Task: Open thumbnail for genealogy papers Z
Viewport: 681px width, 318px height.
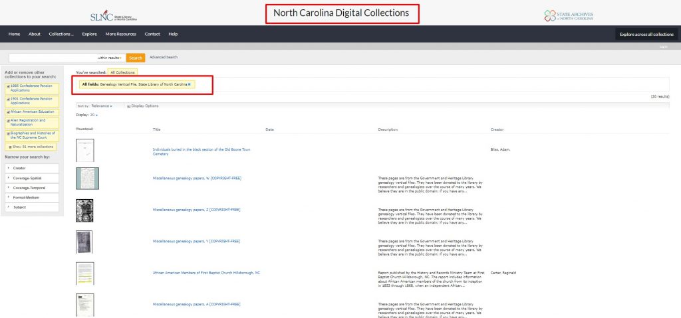Action: [84, 210]
